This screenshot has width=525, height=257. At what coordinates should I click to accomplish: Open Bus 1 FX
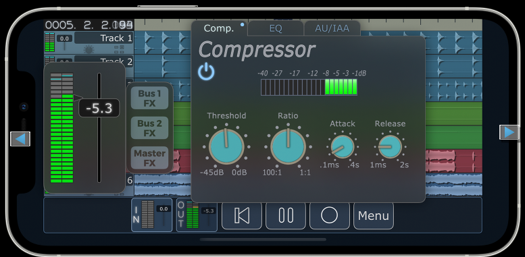pyautogui.click(x=149, y=98)
